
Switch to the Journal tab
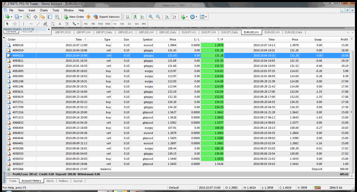click(78, 181)
